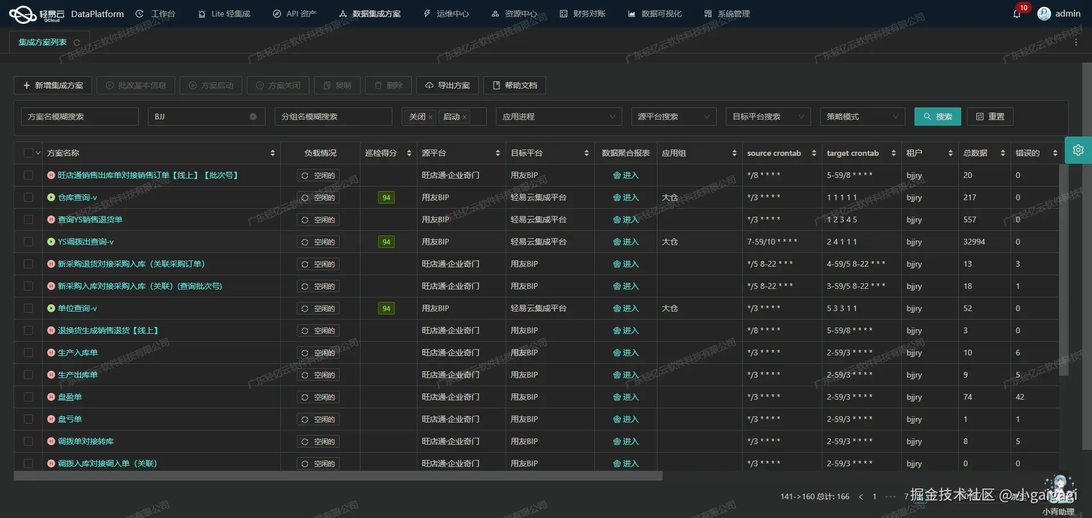Click the refresh icon in 仓库查询-v load cell
The image size is (1092, 518).
pos(306,197)
